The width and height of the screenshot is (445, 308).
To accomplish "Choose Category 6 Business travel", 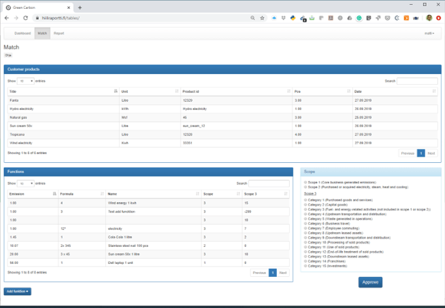I will pos(306,224).
